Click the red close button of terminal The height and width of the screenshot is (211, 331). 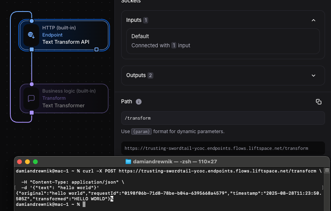[x=19, y=162]
